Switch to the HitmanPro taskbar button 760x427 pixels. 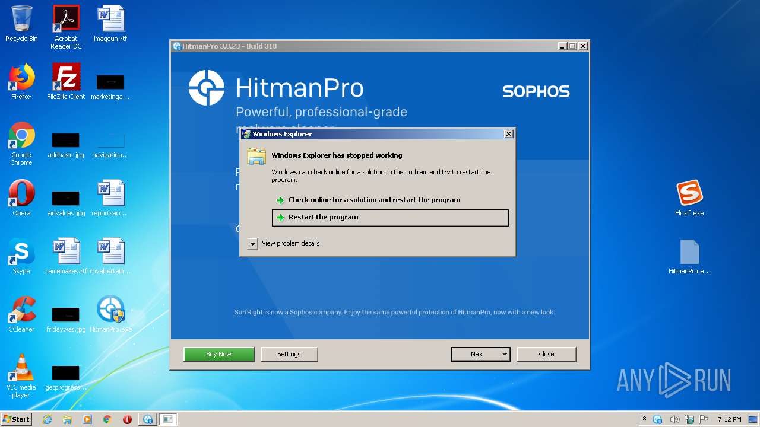[x=148, y=419]
